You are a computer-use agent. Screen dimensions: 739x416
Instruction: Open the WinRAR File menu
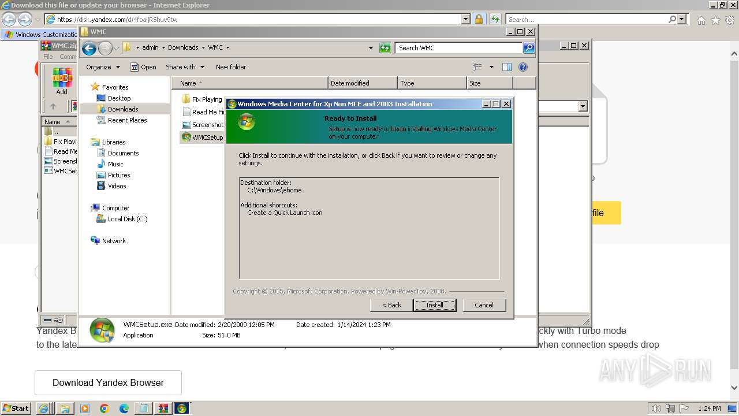click(x=48, y=57)
